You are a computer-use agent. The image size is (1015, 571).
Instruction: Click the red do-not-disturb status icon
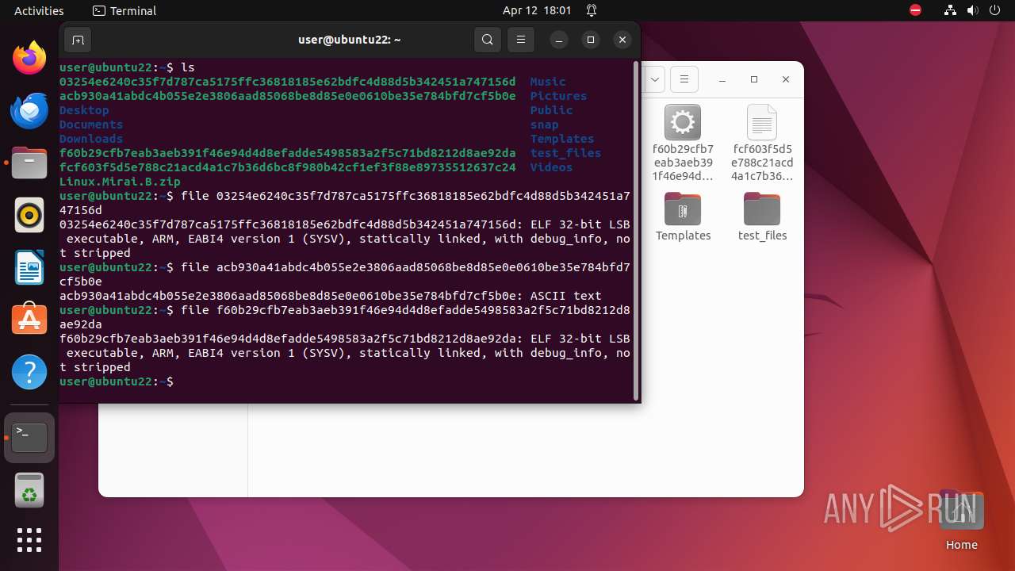click(916, 11)
